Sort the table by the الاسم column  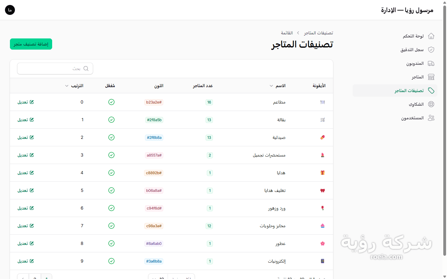point(278,86)
